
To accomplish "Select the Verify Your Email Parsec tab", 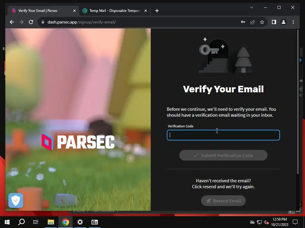I will coord(43,11).
